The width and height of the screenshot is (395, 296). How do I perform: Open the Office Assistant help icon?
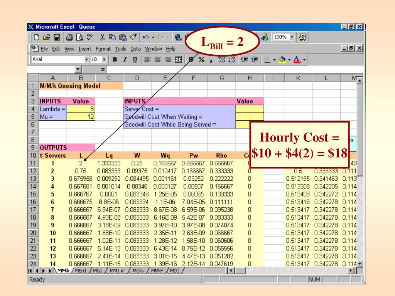coord(302,37)
